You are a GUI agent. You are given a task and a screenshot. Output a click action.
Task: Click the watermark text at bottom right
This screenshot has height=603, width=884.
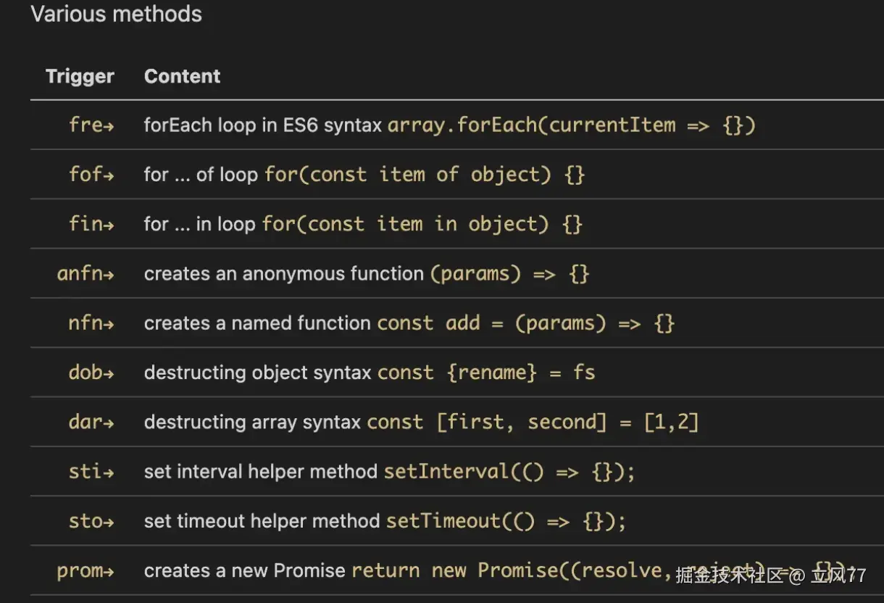[771, 576]
